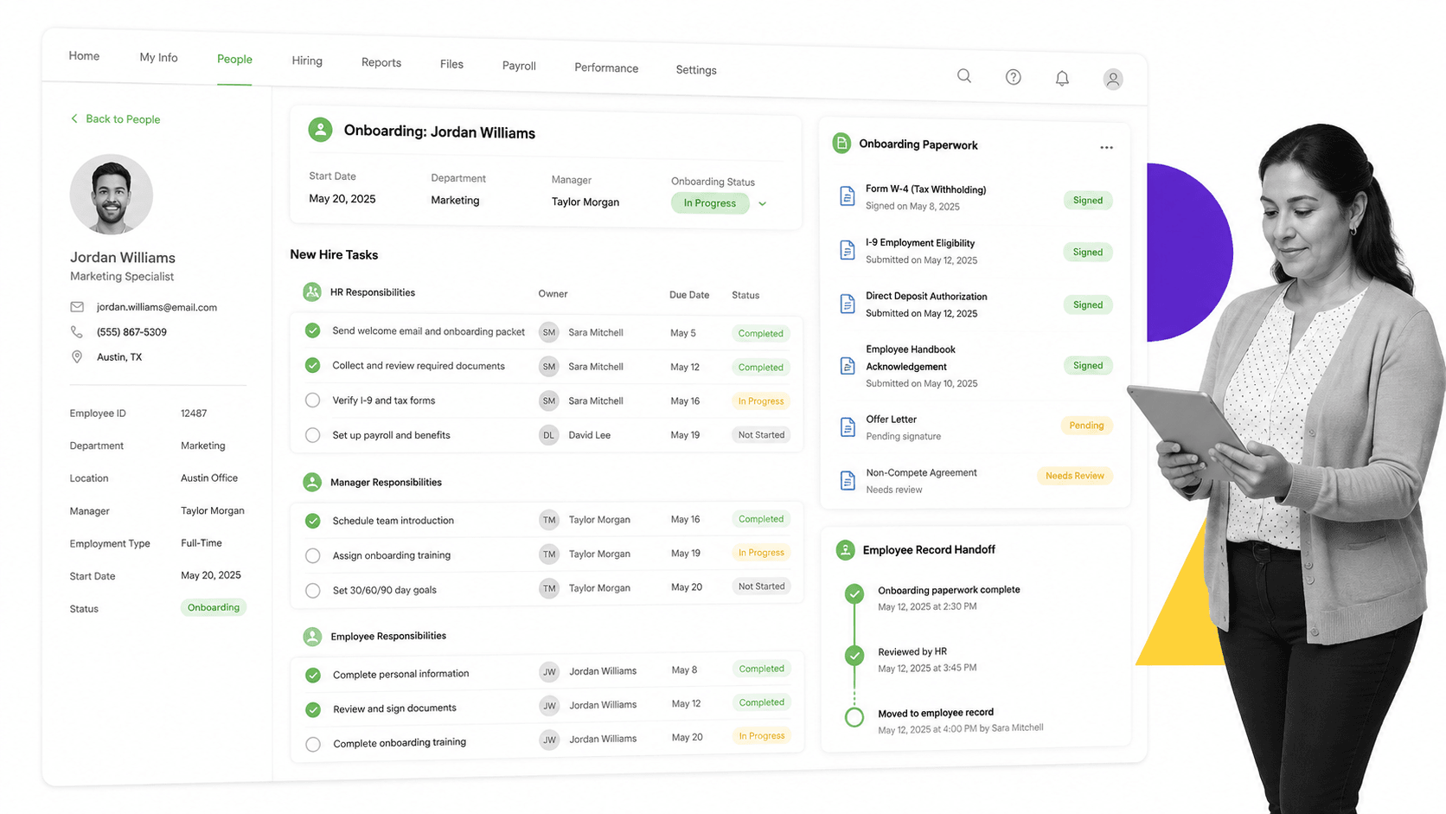Switch to the Performance tab
Viewport: 1446px width, 814px height.
click(606, 67)
